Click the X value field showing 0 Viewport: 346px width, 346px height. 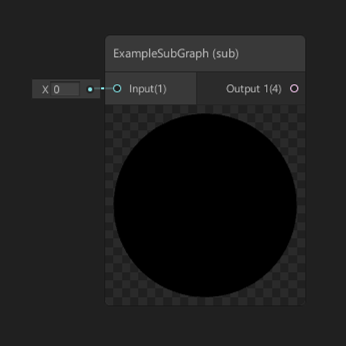[x=65, y=89]
